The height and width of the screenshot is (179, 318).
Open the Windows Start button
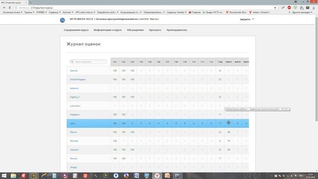click(x=4, y=176)
